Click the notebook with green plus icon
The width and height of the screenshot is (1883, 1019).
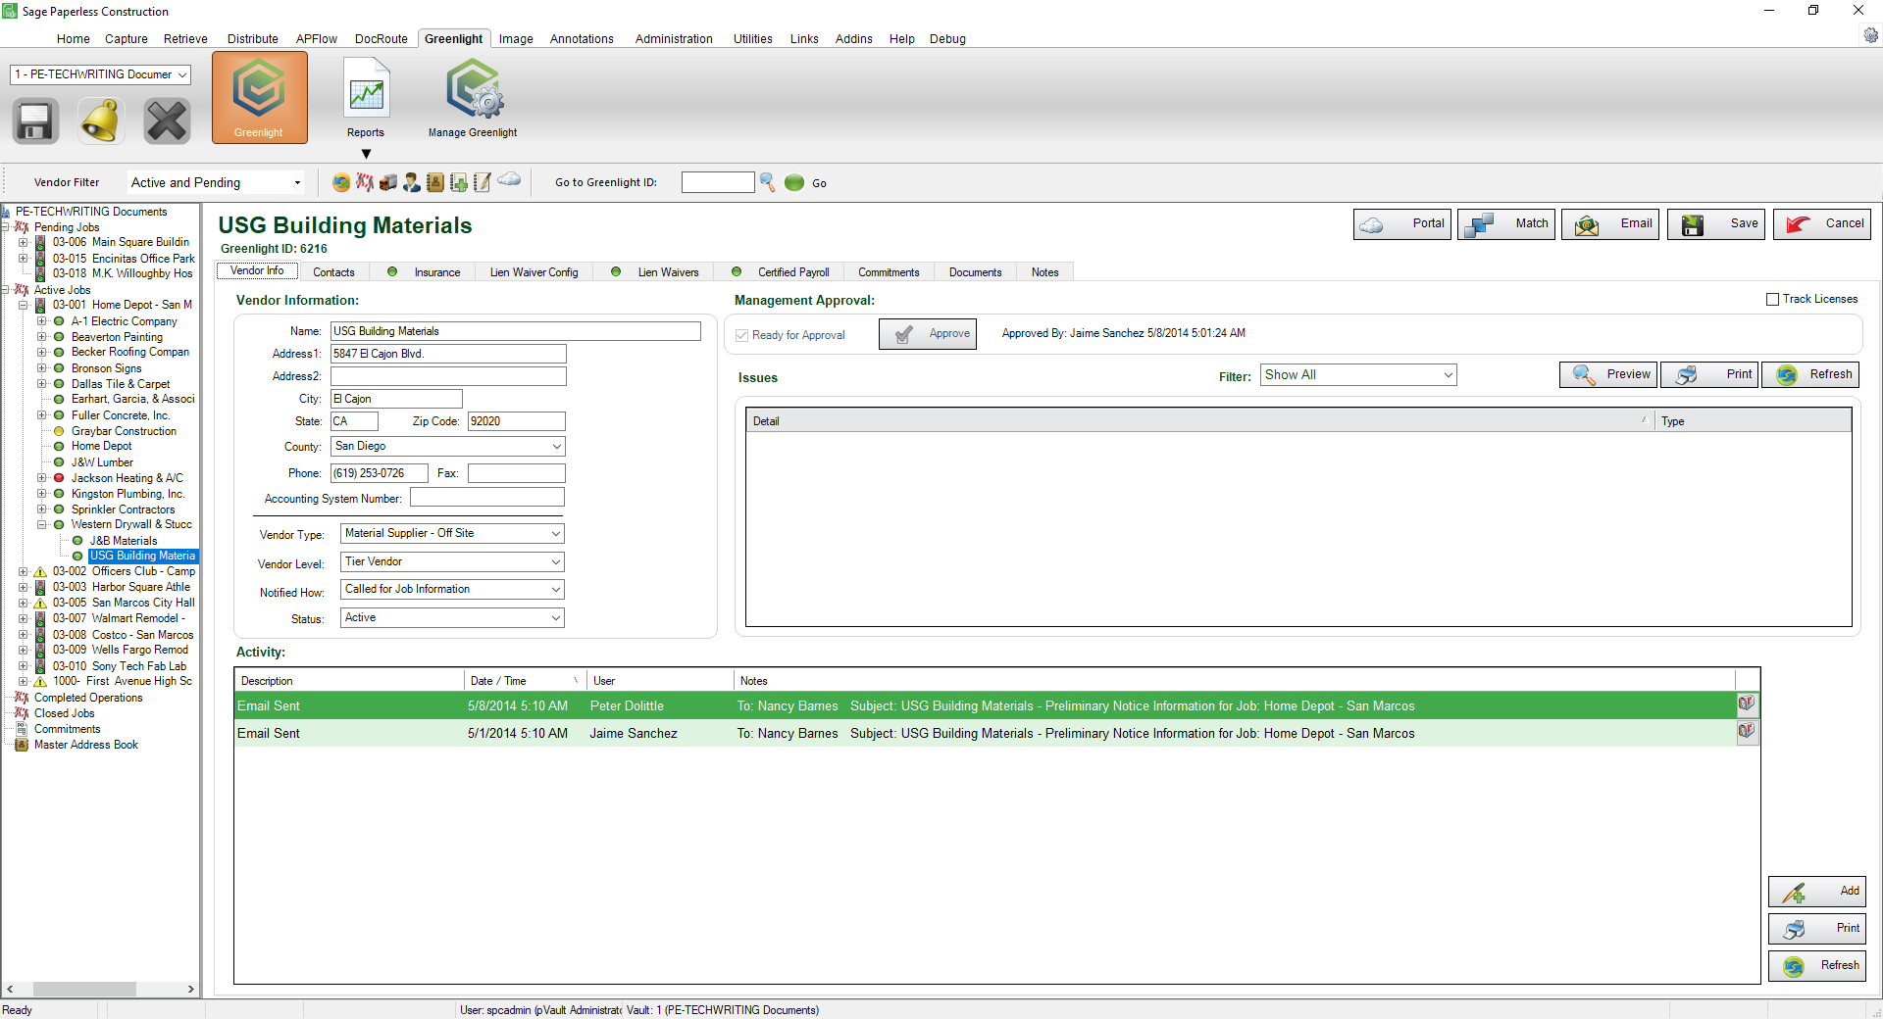pyautogui.click(x=459, y=182)
